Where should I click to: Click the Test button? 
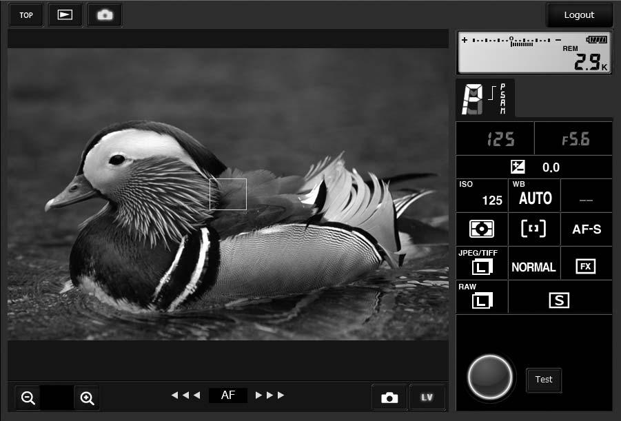[x=544, y=380]
